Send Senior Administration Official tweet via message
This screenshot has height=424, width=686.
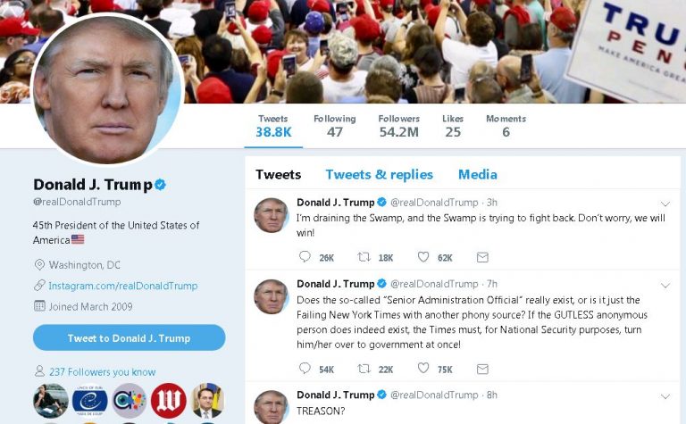(482, 370)
